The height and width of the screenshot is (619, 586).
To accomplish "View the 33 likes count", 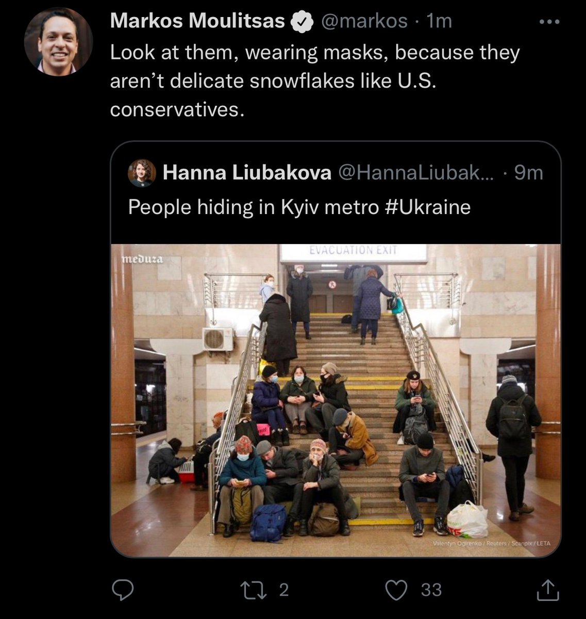I will point(431,590).
